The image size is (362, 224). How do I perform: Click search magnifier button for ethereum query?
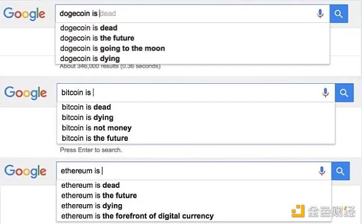[x=340, y=171]
